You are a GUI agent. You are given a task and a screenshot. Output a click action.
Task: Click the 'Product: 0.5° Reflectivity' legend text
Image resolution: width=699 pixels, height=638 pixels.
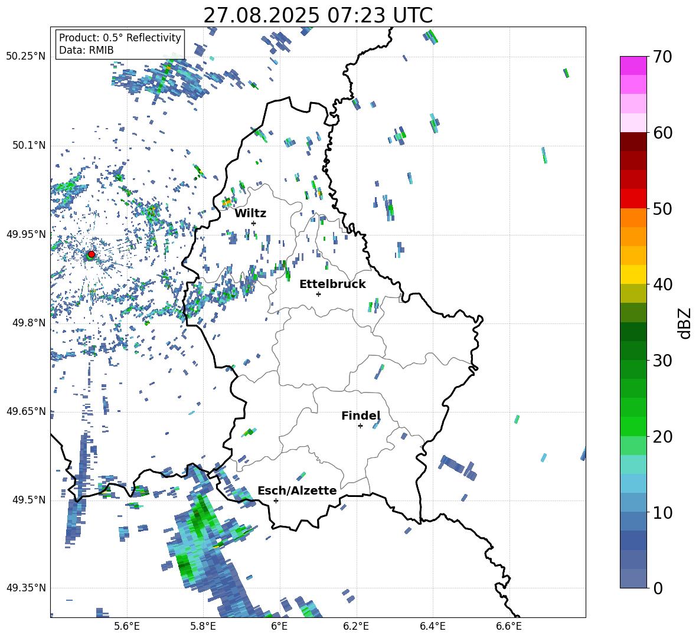click(120, 37)
